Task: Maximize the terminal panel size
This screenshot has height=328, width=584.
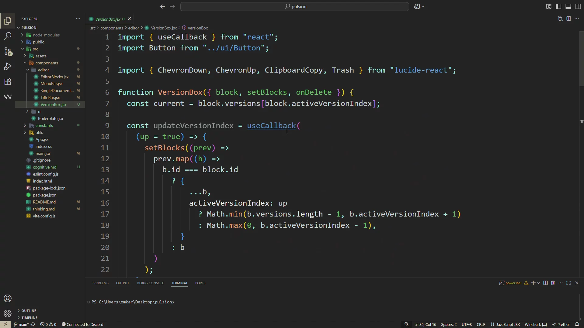Action: [x=568, y=283]
